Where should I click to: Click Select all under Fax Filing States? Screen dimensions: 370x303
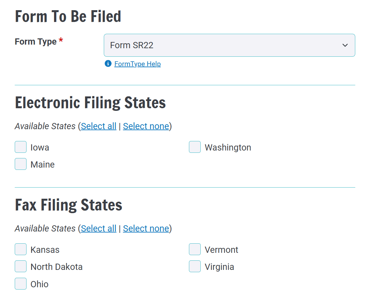click(x=99, y=228)
